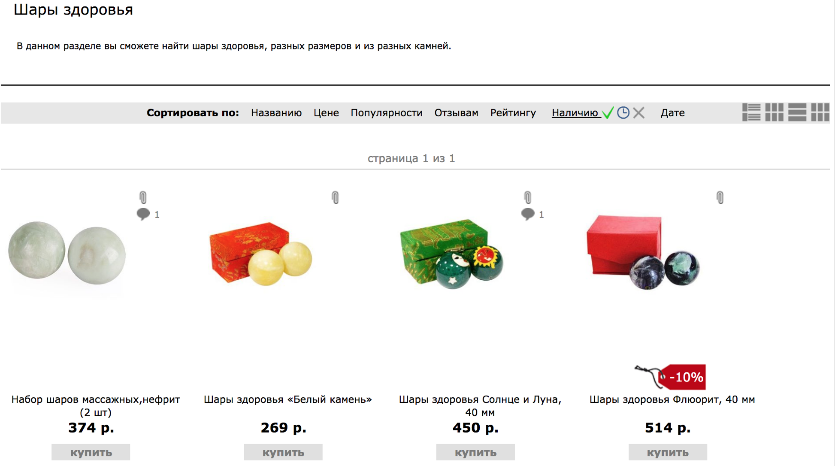835x466 pixels.
Task: Sort products by Наличию
Action: click(x=575, y=113)
